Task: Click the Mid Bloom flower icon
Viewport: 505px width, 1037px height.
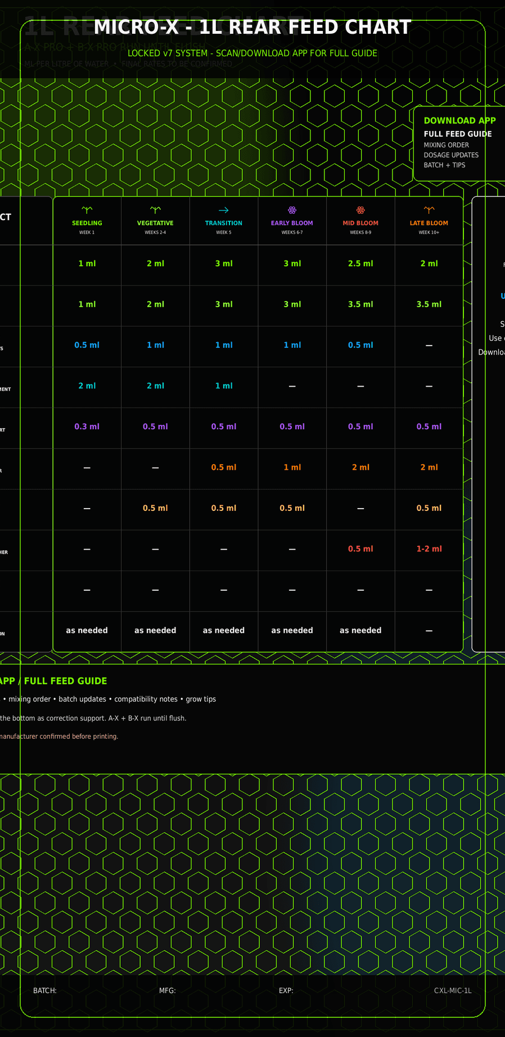Action: click(360, 210)
